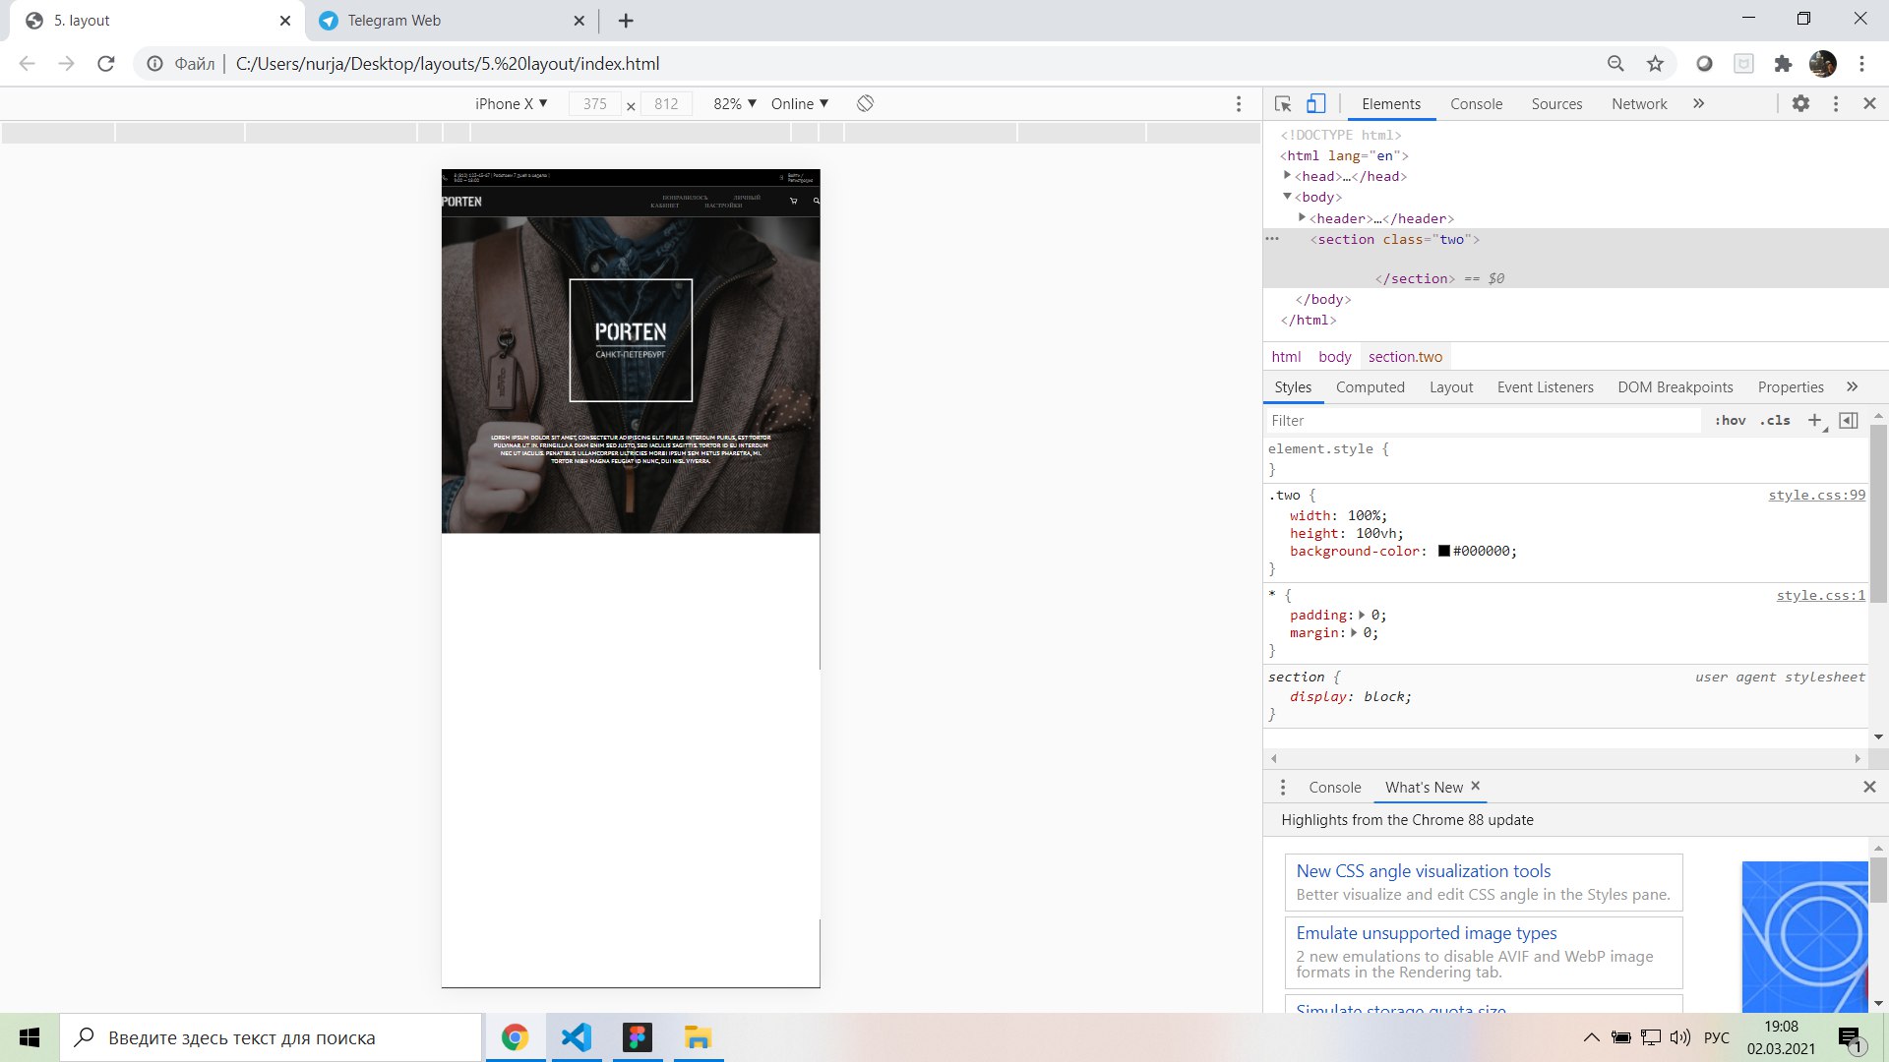This screenshot has height=1062, width=1889.
Task: Open the Computed sub-tab
Action: tap(1371, 387)
